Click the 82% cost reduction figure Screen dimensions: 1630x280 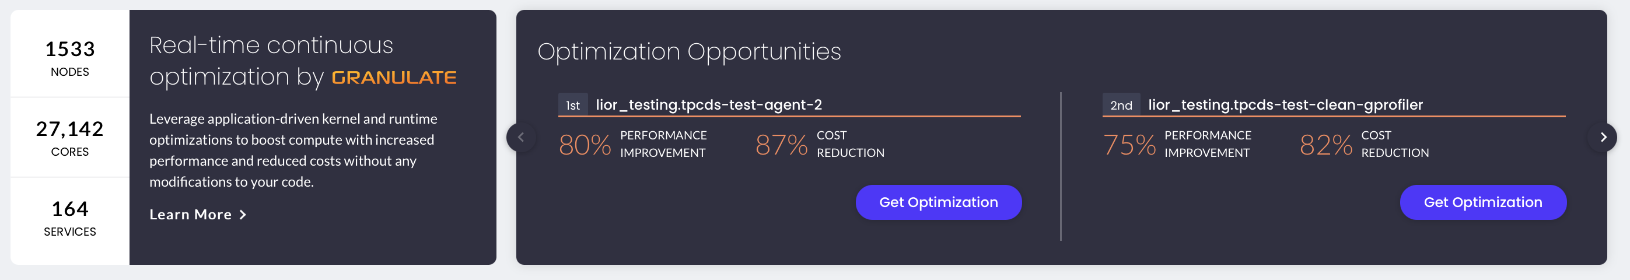coord(1326,145)
